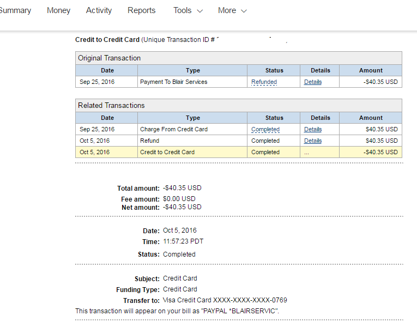View Details of Charge From Credit Card
Screen dimensions: 417x334
[x=313, y=130]
